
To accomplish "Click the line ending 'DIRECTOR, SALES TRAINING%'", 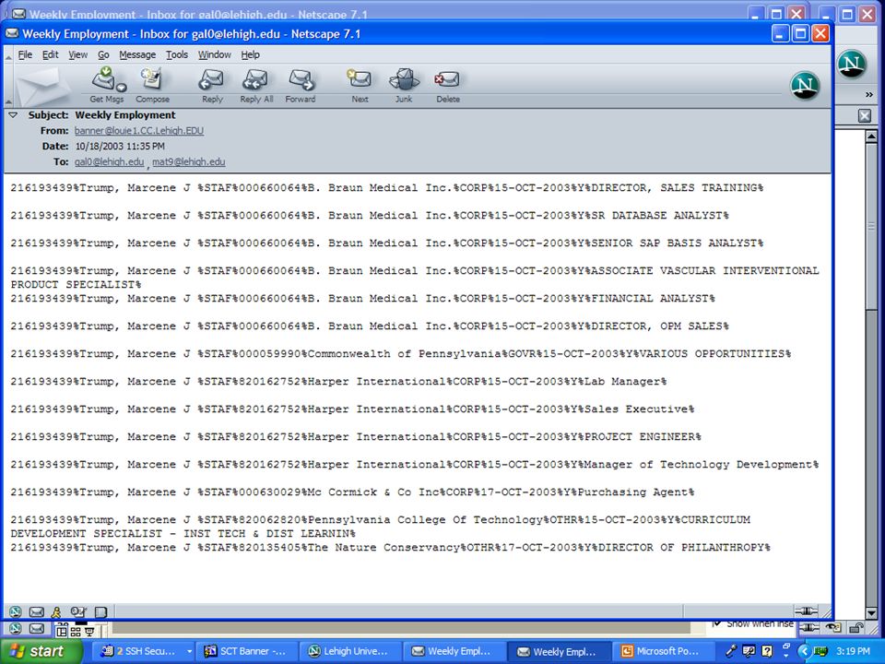I will [386, 188].
